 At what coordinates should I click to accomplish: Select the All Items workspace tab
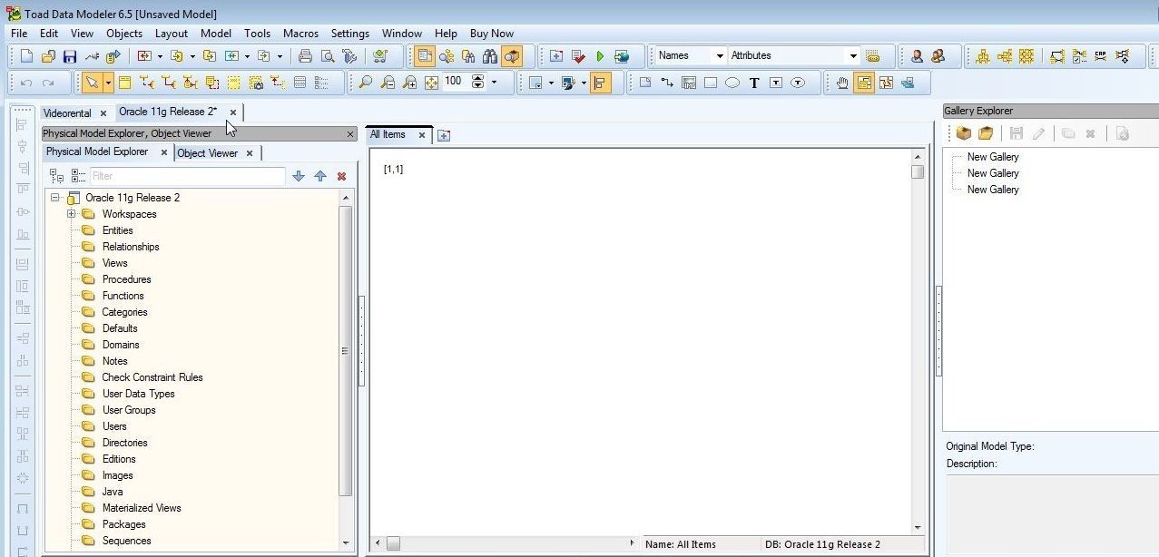tap(388, 134)
